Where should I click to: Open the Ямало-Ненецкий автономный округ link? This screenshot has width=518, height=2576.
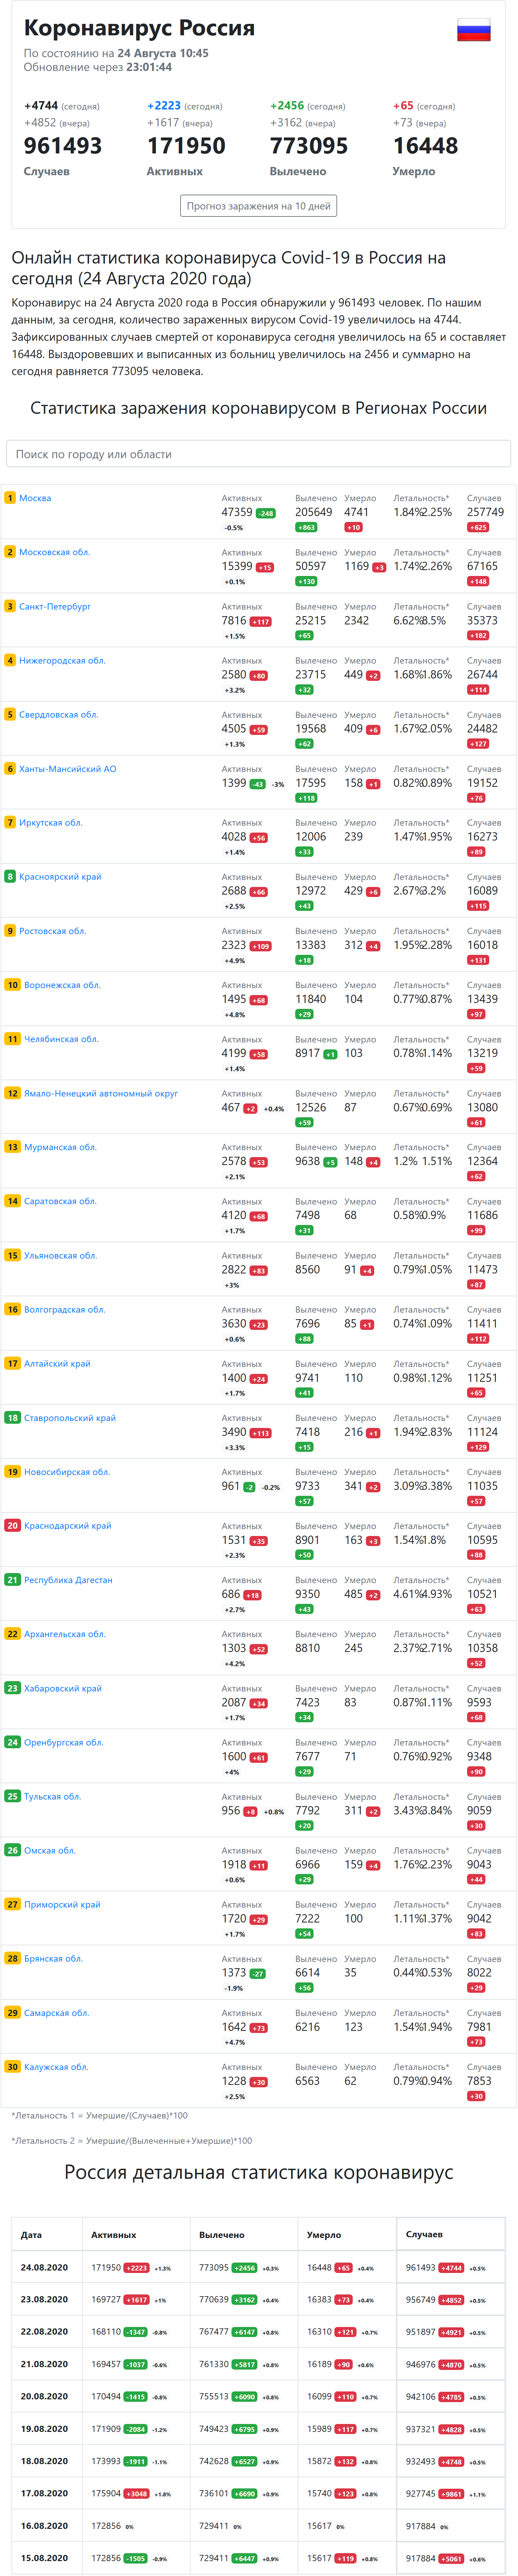[x=101, y=1093]
